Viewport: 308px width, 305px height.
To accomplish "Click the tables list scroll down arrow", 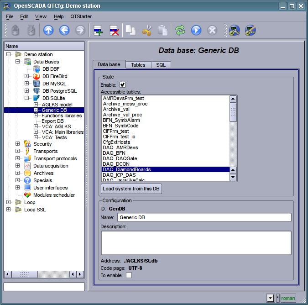I will click(233, 177).
